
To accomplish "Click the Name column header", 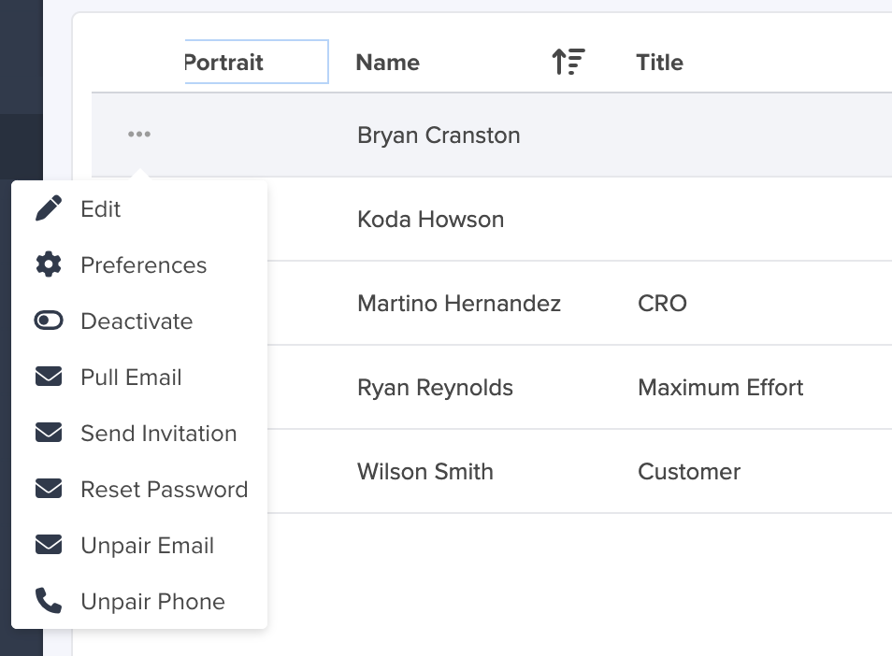I will 387,62.
